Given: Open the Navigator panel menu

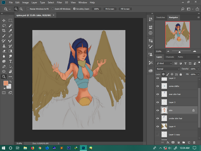Looking at the screenshot, I should coord(198,17).
